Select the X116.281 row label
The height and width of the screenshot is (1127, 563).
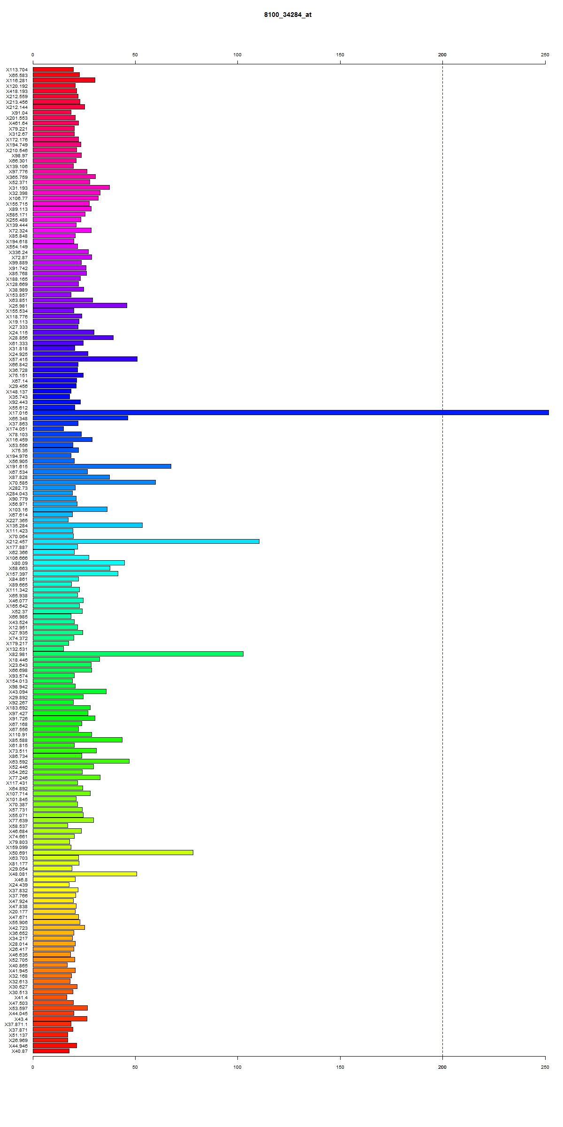tap(17, 81)
